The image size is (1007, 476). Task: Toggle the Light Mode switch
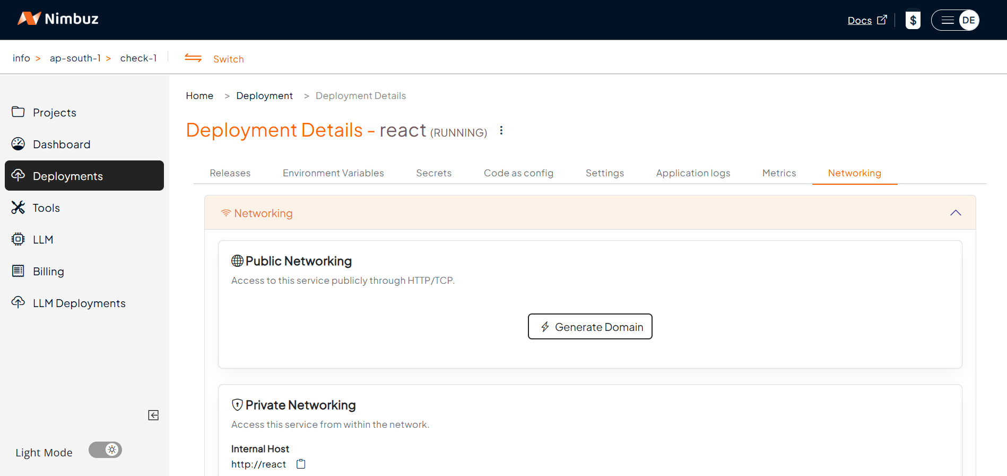click(x=105, y=450)
